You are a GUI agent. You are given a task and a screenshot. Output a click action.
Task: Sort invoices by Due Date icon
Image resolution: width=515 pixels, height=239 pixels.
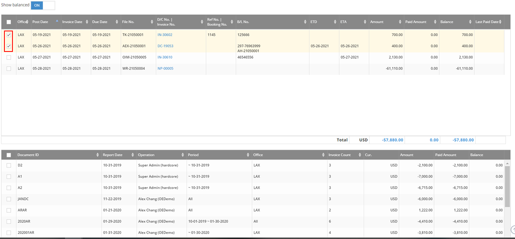pos(117,22)
